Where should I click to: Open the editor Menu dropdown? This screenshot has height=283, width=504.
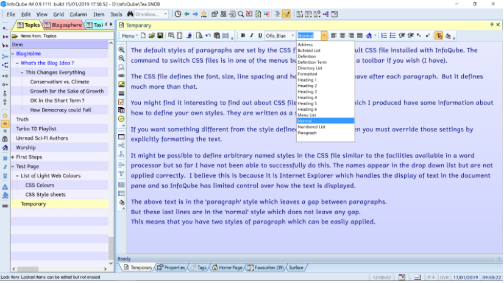point(130,36)
